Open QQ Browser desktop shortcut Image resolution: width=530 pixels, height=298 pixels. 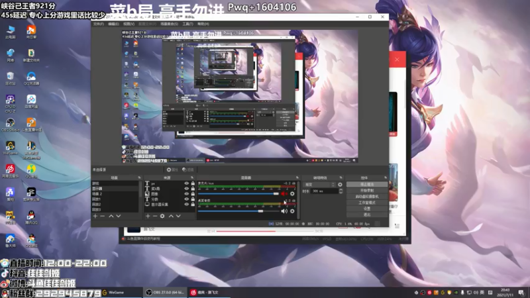pos(31,78)
